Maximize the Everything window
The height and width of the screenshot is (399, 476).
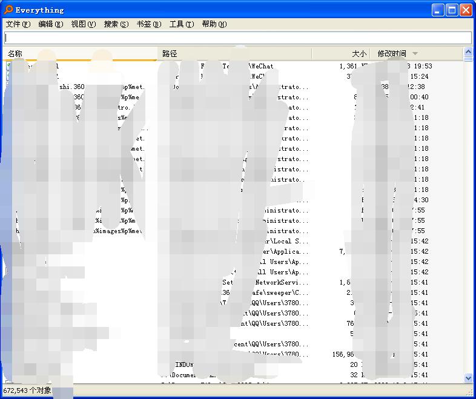pos(452,10)
